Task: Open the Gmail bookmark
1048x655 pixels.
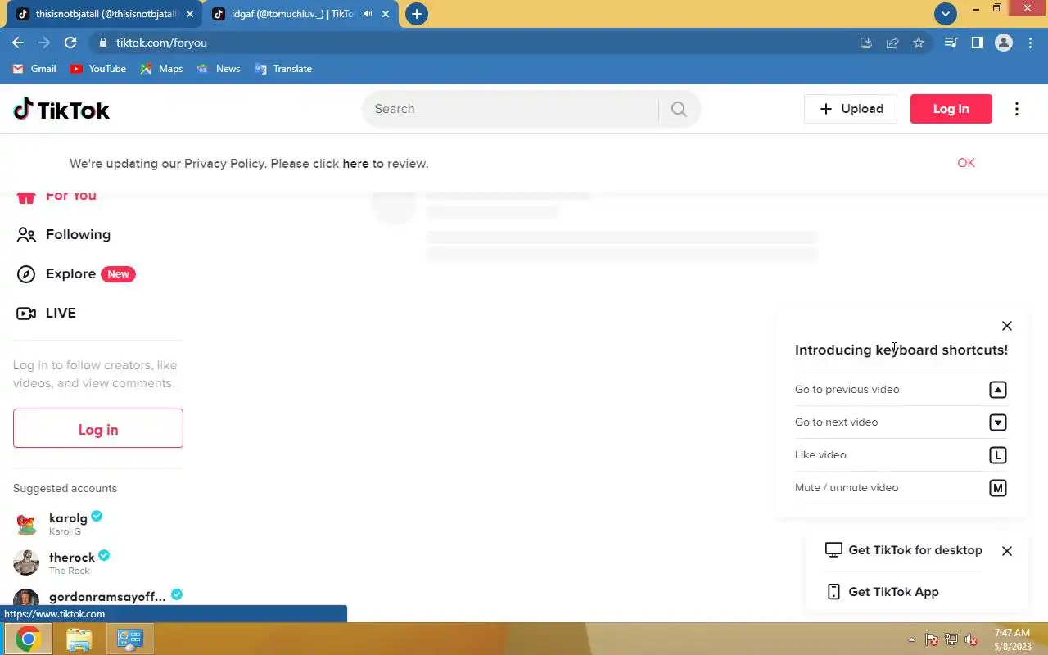Action: pos(34,69)
